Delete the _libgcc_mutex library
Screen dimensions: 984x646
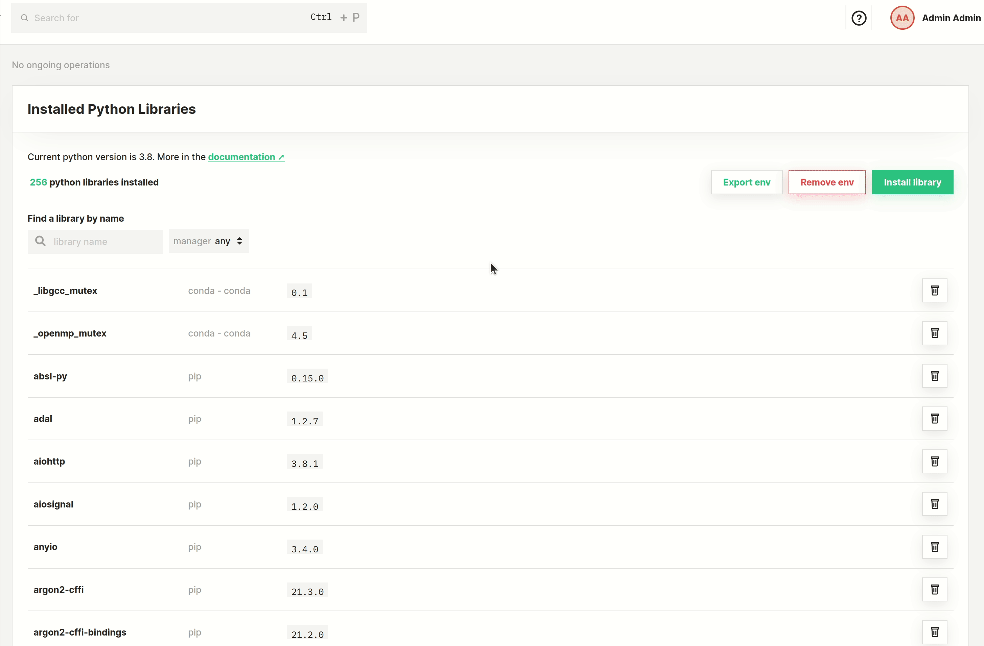pyautogui.click(x=934, y=290)
